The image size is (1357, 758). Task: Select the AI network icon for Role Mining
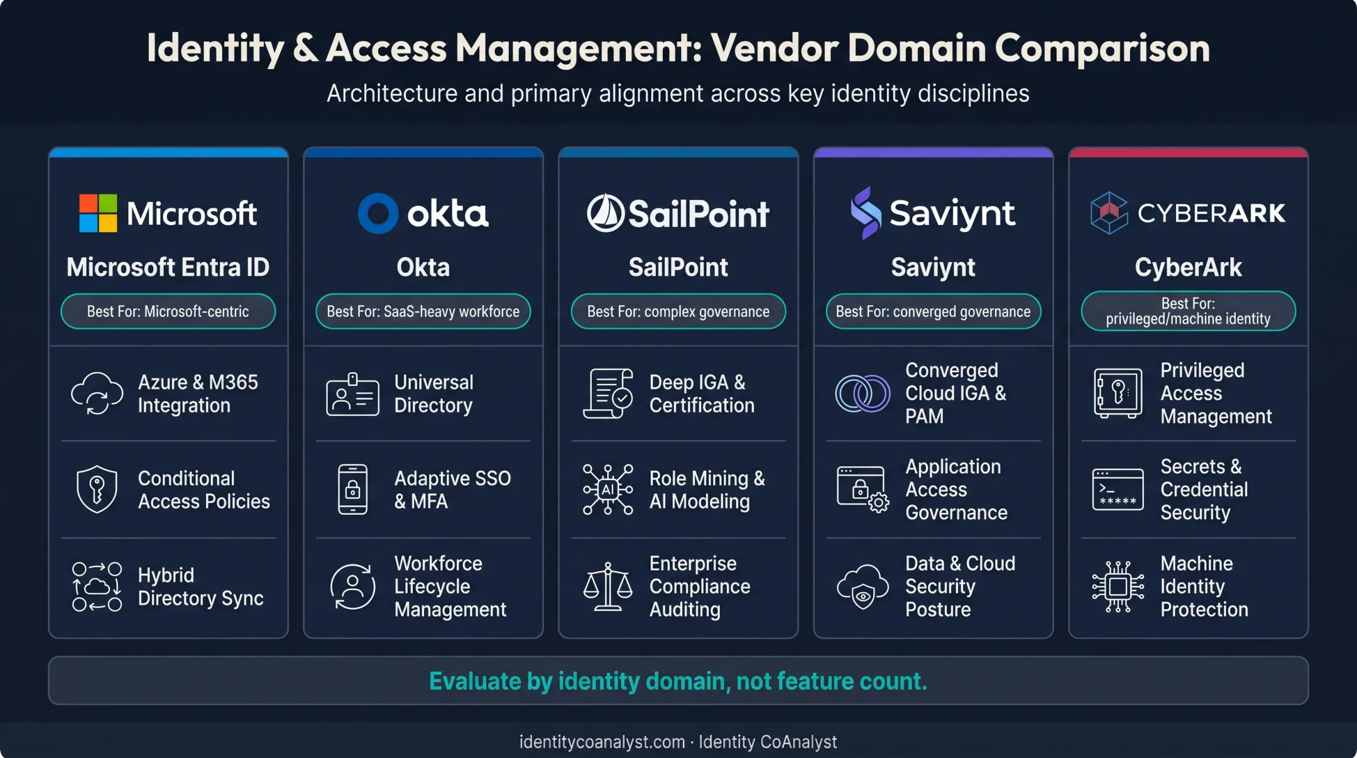(608, 490)
